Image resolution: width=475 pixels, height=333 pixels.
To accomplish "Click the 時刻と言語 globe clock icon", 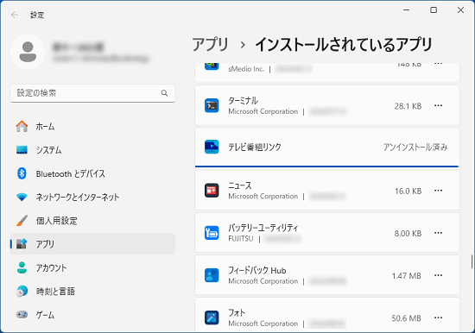I will click(22, 291).
